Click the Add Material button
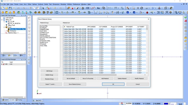 pos(105,78)
